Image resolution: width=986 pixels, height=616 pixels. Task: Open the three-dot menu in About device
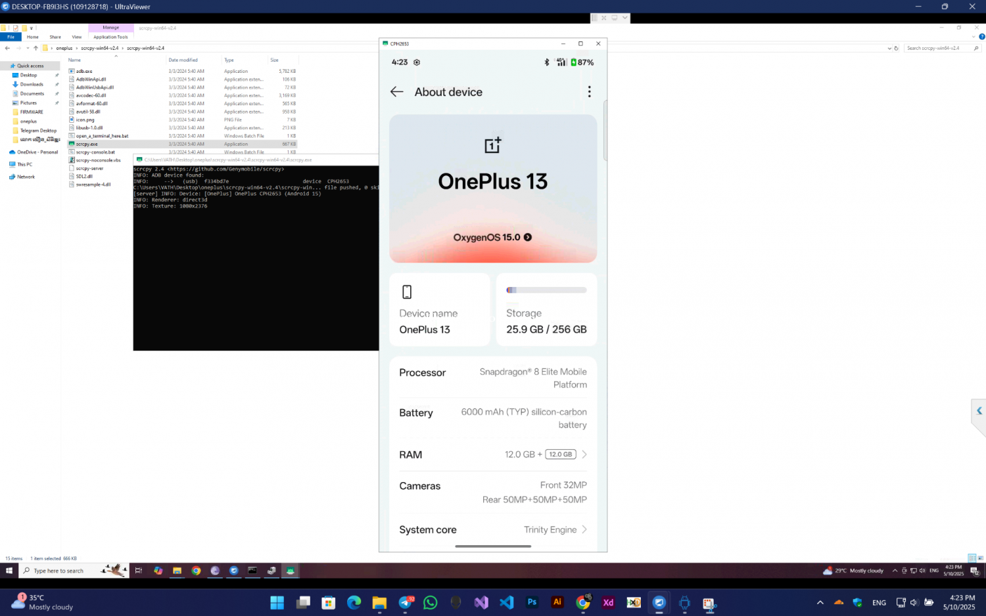pos(589,92)
